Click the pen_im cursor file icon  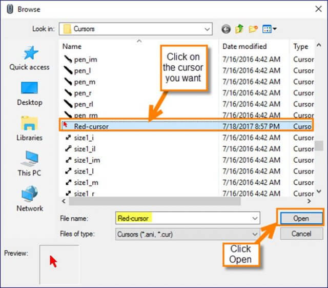[x=68, y=60]
